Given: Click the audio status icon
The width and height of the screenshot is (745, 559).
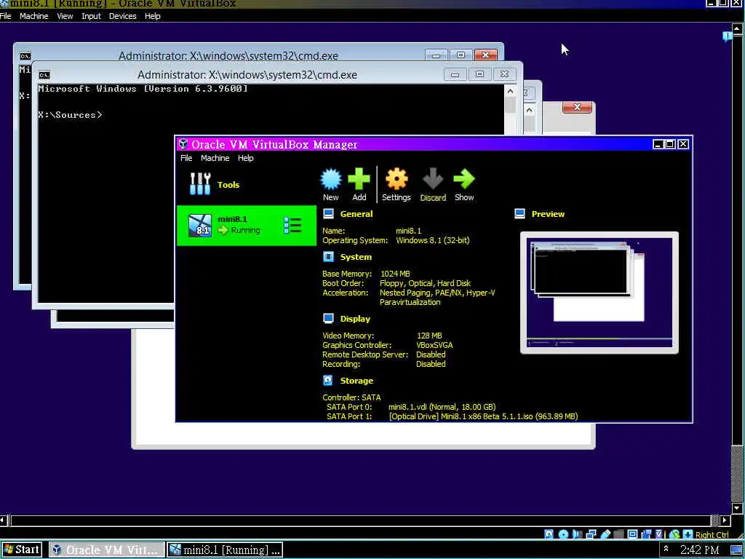Looking at the screenshot, I should tap(577, 534).
